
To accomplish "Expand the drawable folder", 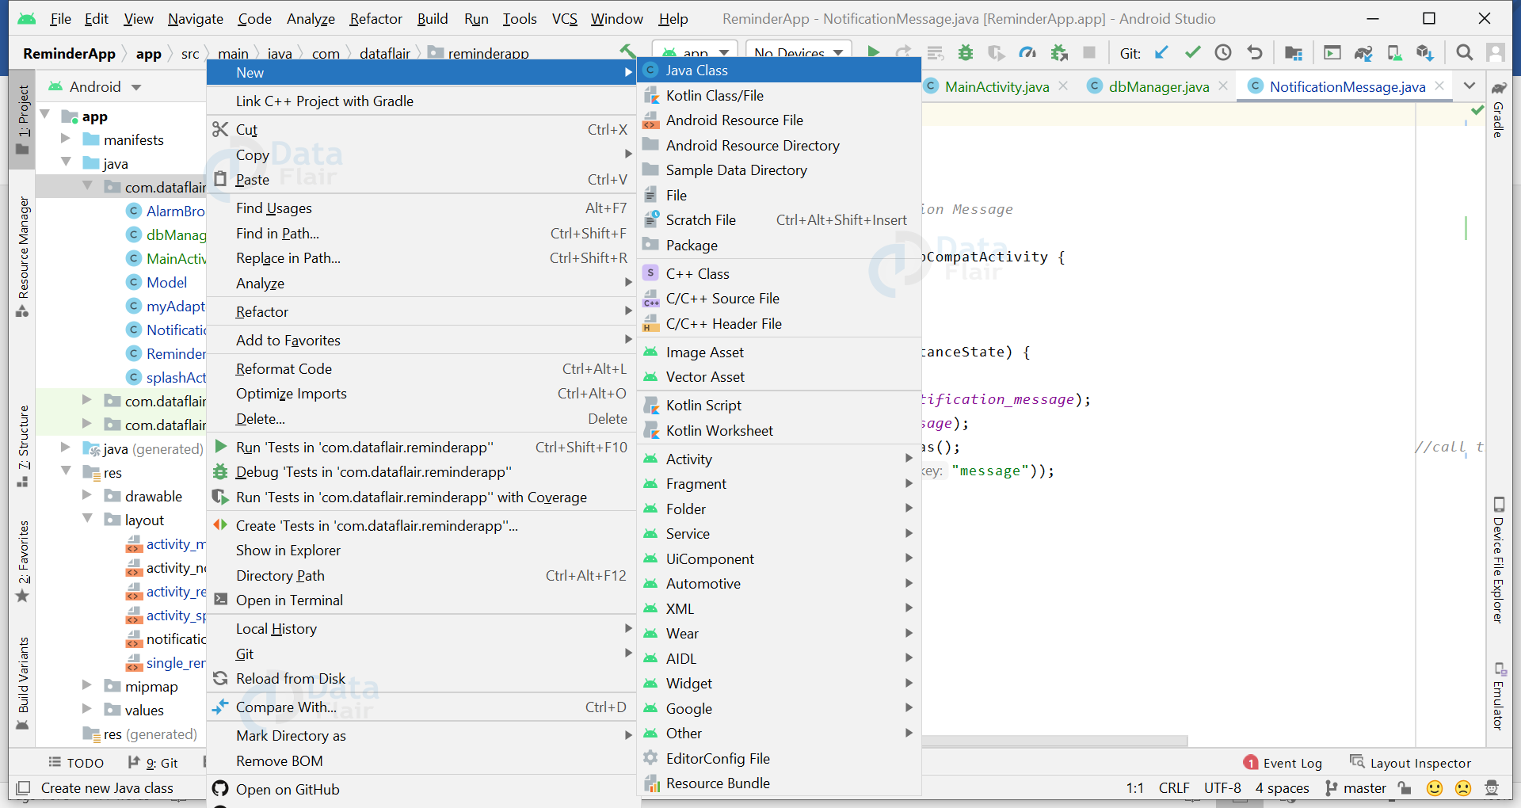I will pyautogui.click(x=87, y=495).
